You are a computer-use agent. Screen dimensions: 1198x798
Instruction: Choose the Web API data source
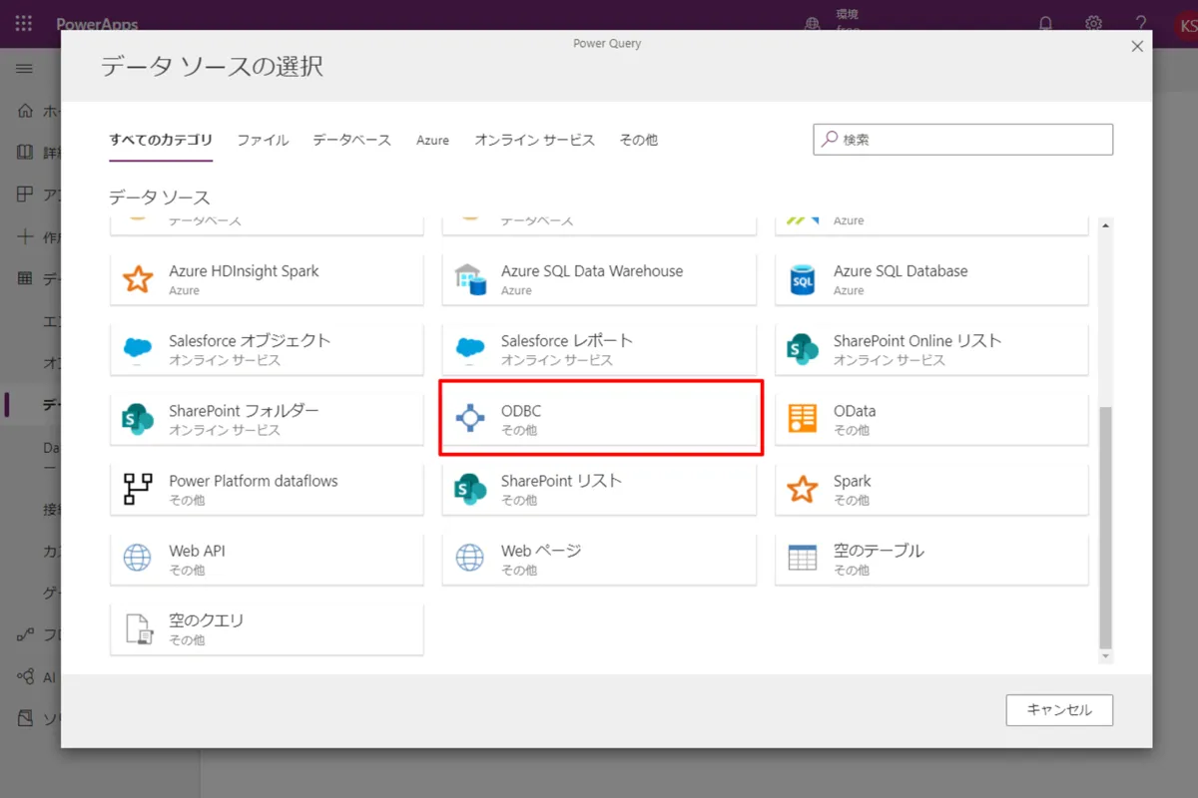click(x=266, y=558)
